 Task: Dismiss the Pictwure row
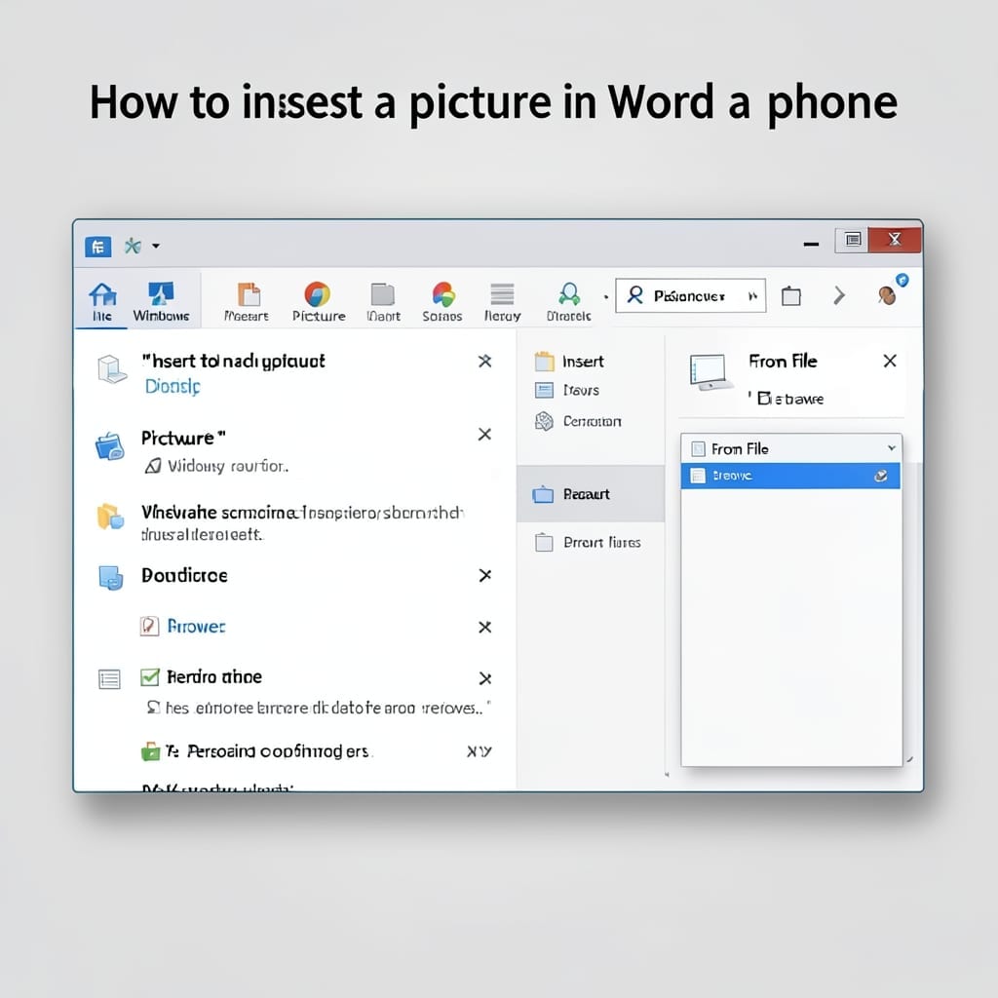click(485, 434)
